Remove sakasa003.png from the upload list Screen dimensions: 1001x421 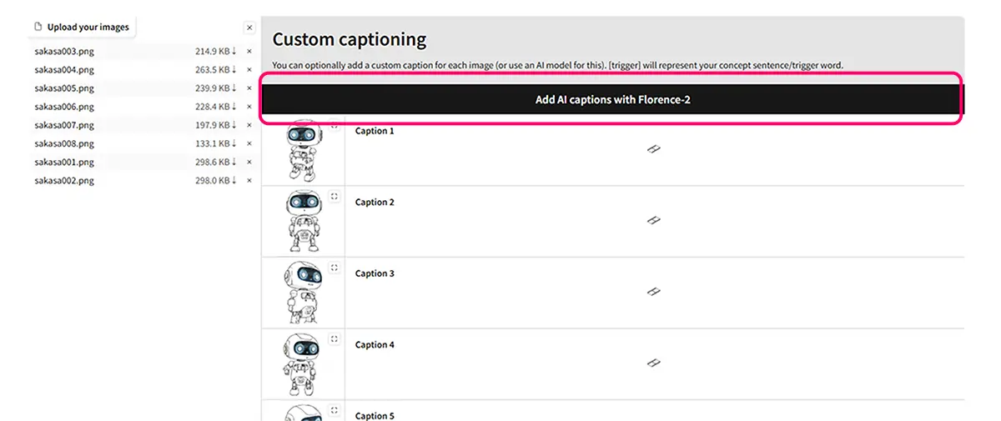click(x=249, y=51)
